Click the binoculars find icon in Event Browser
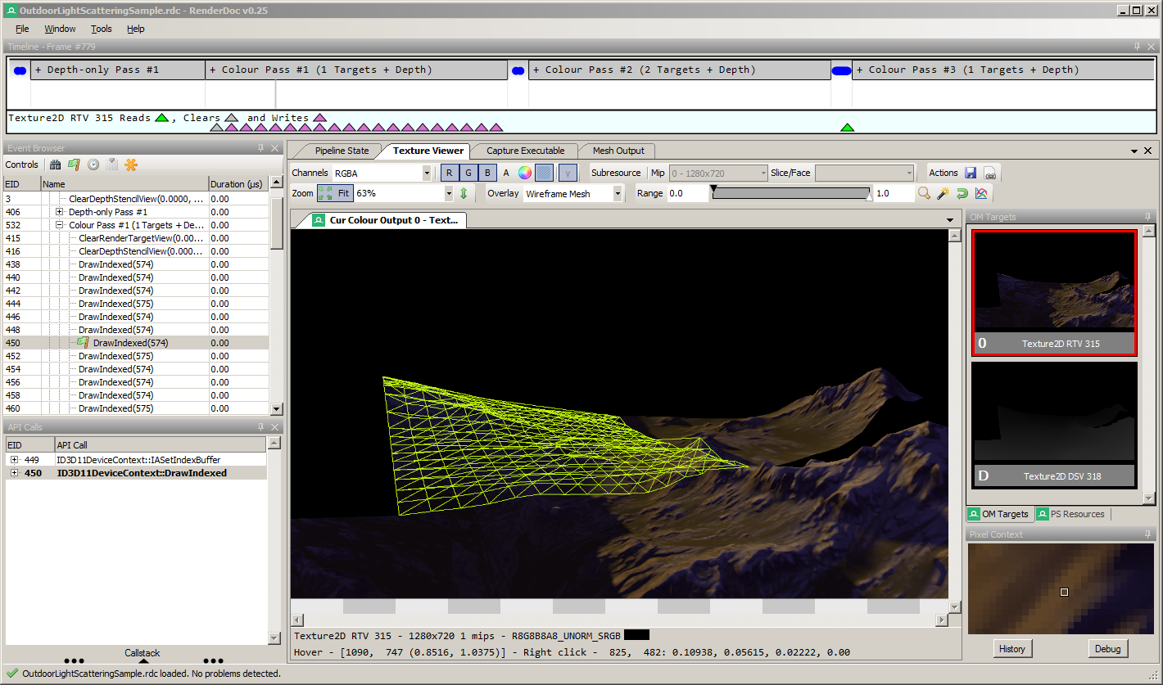 (x=56, y=164)
